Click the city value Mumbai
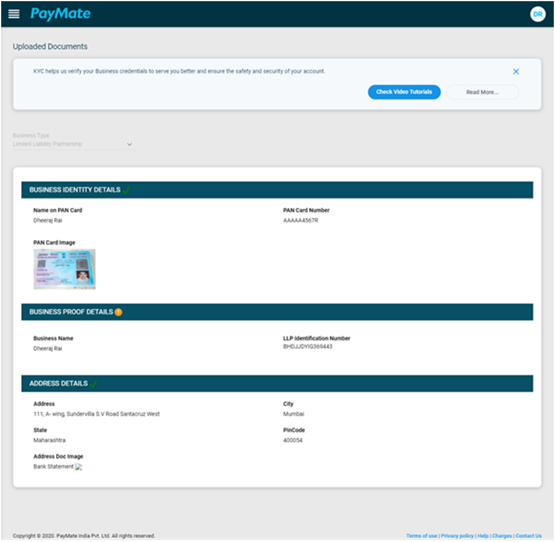Screen dimensions: 555x542 [x=294, y=414]
